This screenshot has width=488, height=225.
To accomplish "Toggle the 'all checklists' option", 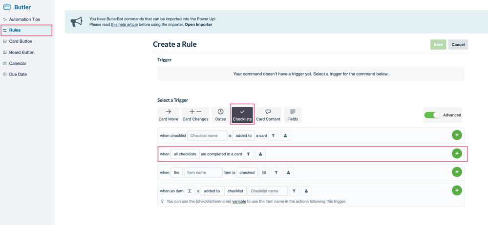I will 185,154.
